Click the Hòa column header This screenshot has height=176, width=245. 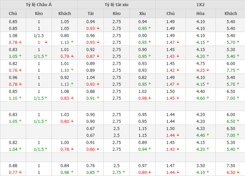coord(200,14)
